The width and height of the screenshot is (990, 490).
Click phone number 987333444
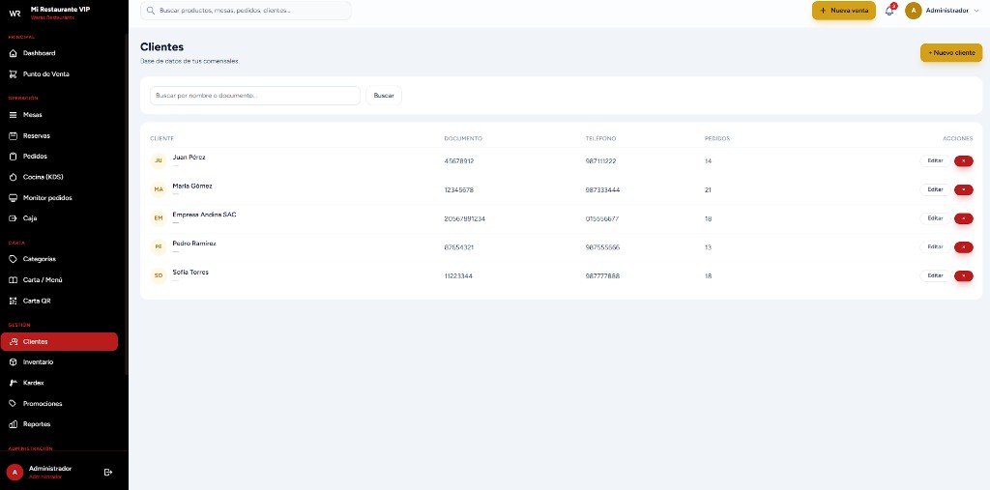602,190
